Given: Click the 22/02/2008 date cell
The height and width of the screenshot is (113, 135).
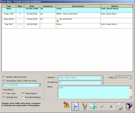Looking at the screenshot, I should tap(32, 26).
